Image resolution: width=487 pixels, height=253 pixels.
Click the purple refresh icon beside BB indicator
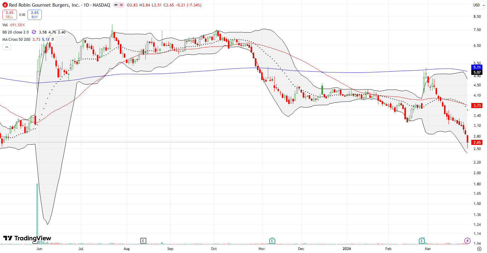click(34, 32)
